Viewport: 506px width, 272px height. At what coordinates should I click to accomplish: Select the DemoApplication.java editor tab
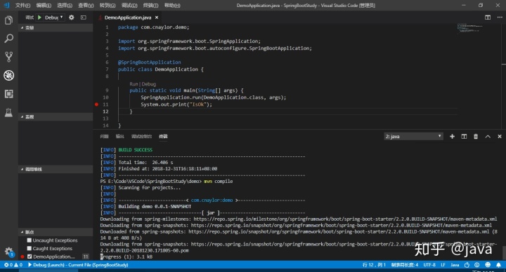(x=128, y=18)
